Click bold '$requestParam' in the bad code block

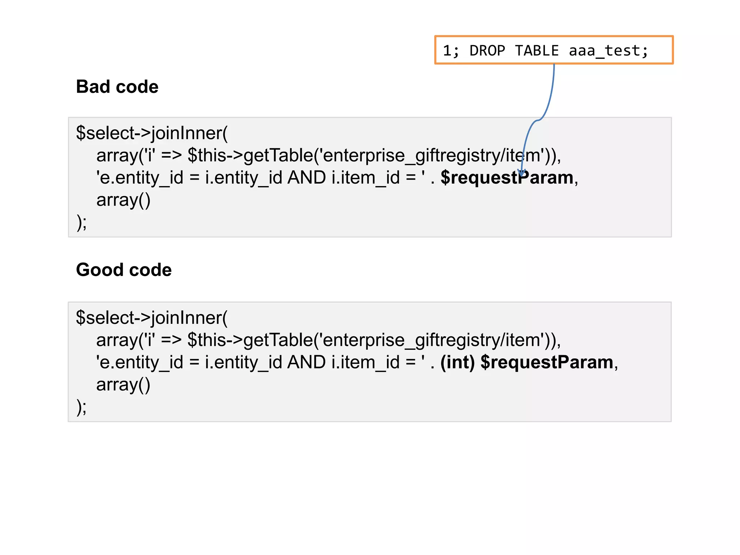pyautogui.click(x=507, y=177)
